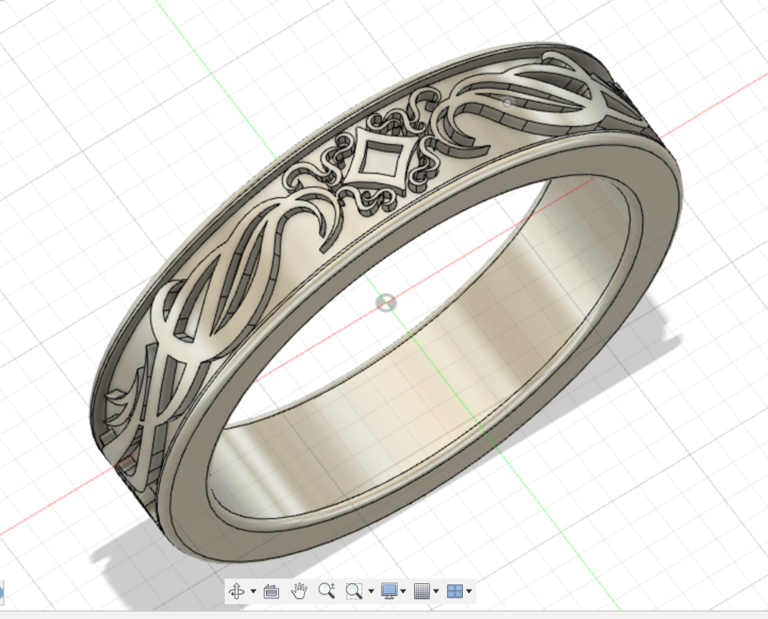Select the Zoom magnifier tool
The height and width of the screenshot is (619, 768).
[x=327, y=591]
